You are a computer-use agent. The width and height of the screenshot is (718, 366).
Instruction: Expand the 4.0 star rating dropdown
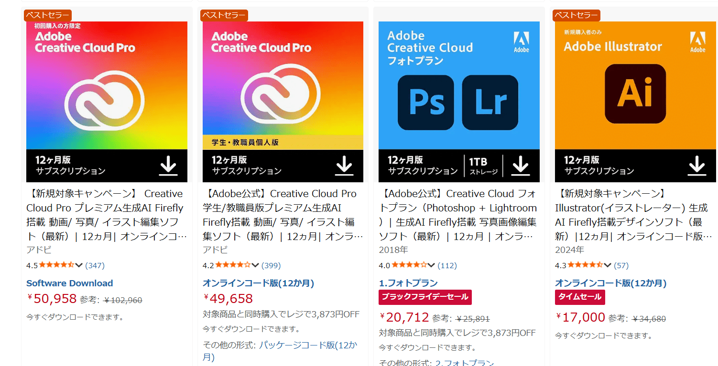click(x=431, y=265)
